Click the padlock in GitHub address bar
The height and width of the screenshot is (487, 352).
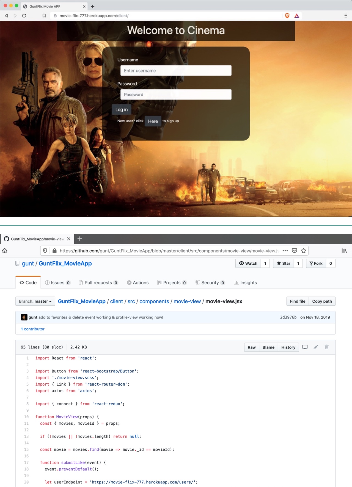(54, 251)
